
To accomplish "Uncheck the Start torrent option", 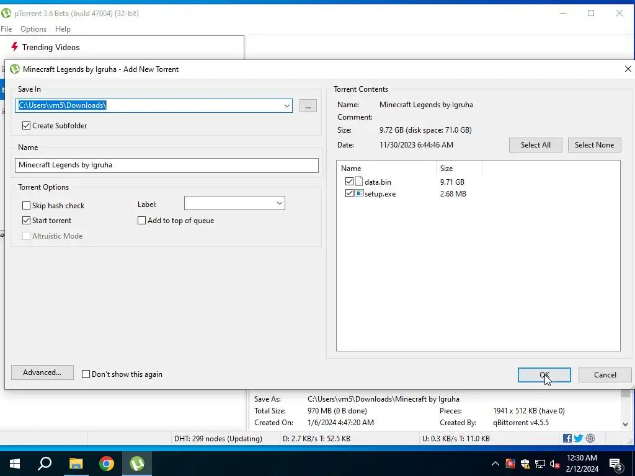I will (26, 221).
